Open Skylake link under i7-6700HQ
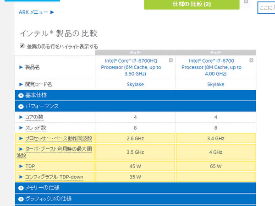This screenshot has width=275, height=206. coord(135,84)
